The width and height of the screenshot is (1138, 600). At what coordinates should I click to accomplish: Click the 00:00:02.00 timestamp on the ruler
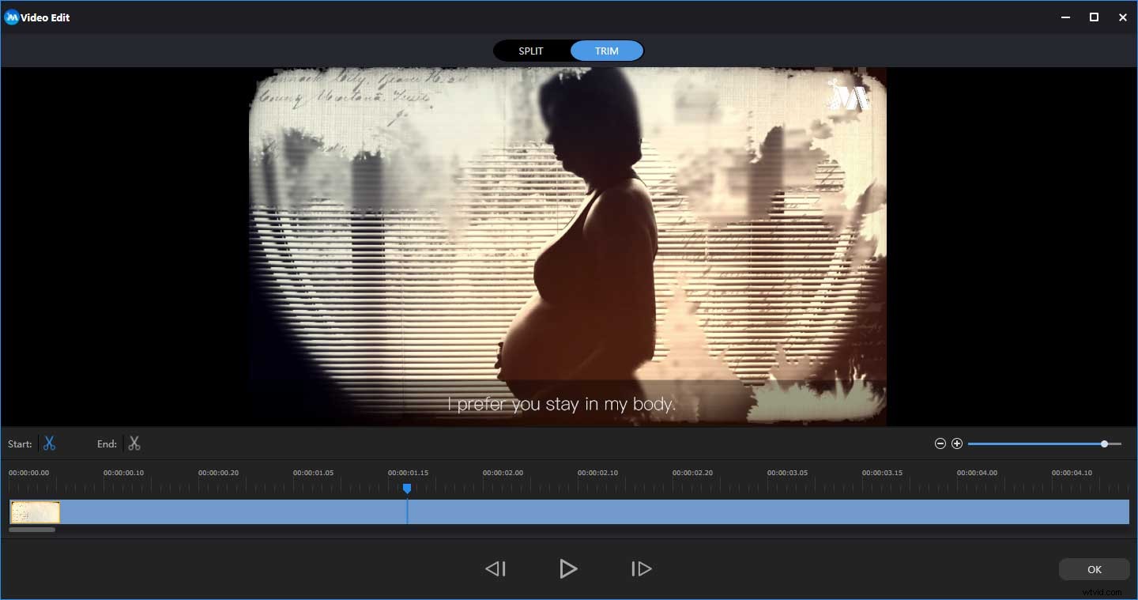click(504, 472)
